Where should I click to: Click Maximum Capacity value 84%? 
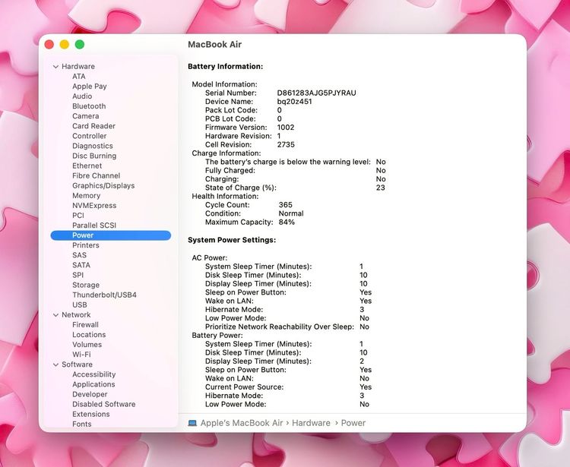(x=287, y=222)
